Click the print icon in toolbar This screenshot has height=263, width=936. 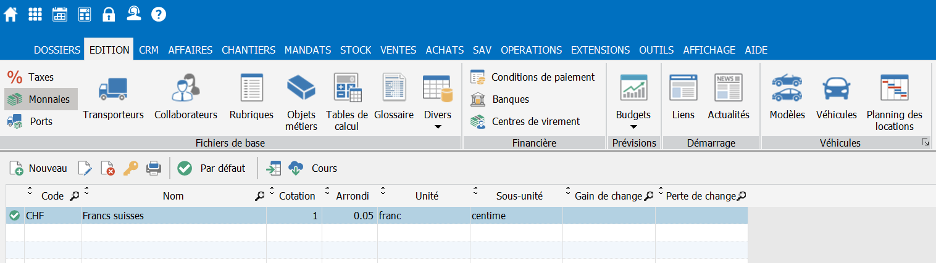pyautogui.click(x=153, y=168)
